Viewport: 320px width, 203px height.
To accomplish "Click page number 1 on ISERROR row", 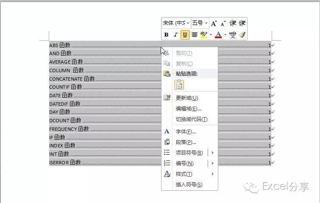I will tap(270, 163).
